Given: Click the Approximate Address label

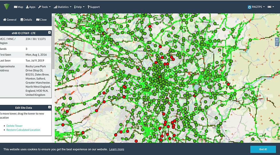Looking at the screenshot, I should click(7, 68).
